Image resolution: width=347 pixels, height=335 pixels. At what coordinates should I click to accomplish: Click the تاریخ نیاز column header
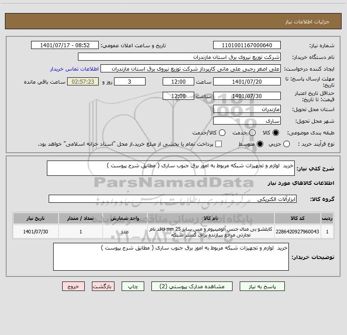point(36,218)
